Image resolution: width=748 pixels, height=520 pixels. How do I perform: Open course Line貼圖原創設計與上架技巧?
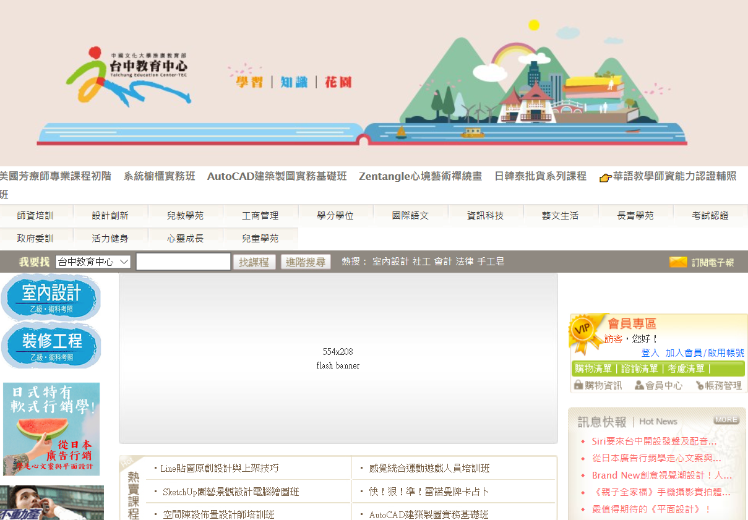click(x=220, y=469)
